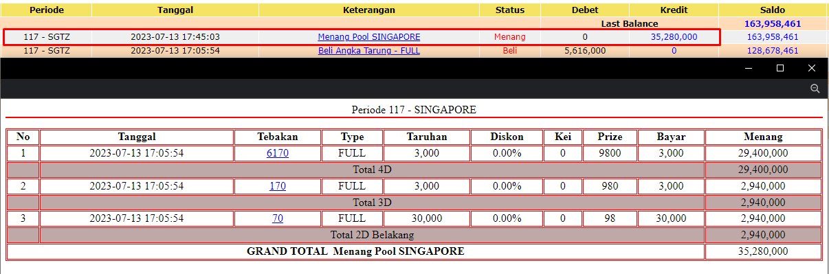Minimize the popup window
This screenshot has width=829, height=274.
pyautogui.click(x=749, y=68)
